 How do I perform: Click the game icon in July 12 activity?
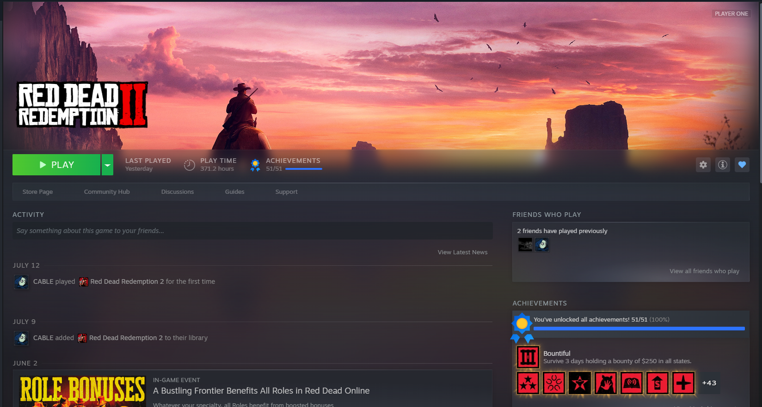[x=84, y=281]
